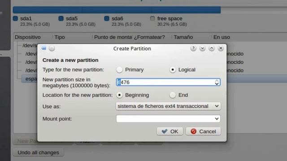Click the 'free space' legend label
Viewport: 287px width, 161px height.
pyautogui.click(x=170, y=19)
